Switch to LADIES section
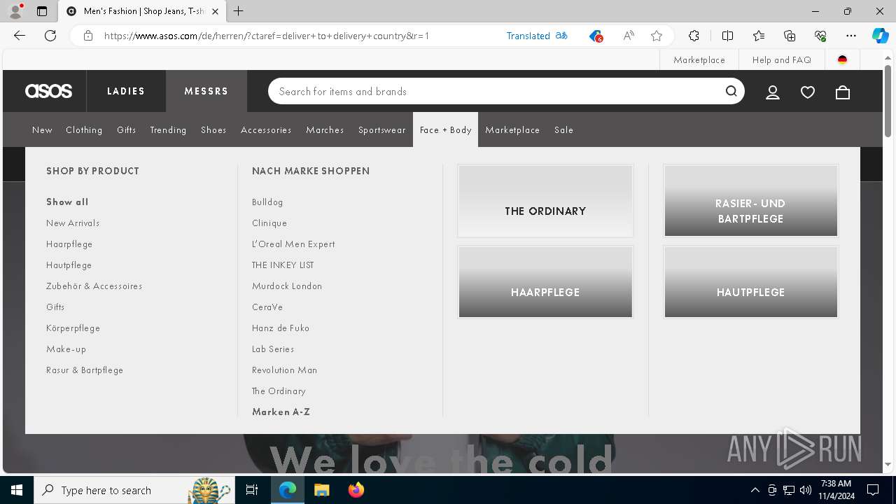 126,91
